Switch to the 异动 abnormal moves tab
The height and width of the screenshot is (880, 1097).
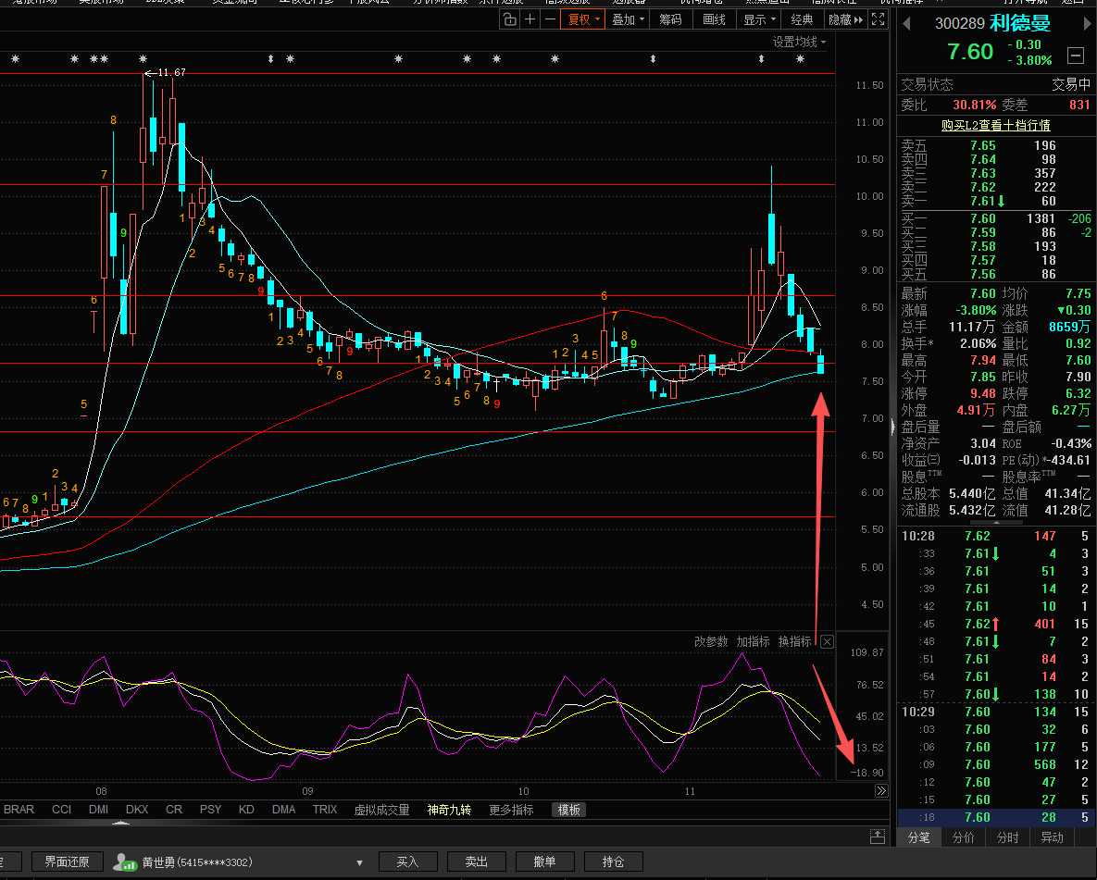click(1053, 837)
